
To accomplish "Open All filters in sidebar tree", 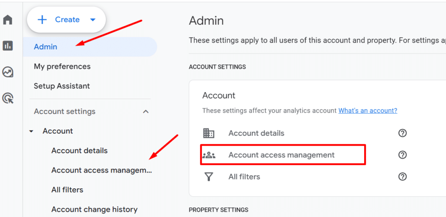I will tap(67, 190).
